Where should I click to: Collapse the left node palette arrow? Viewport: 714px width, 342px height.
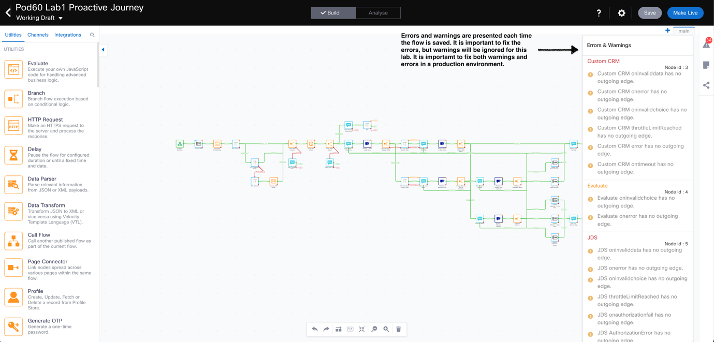pos(103,50)
